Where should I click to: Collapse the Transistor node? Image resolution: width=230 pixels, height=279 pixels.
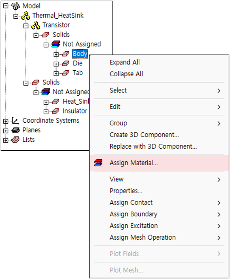pos(26,26)
